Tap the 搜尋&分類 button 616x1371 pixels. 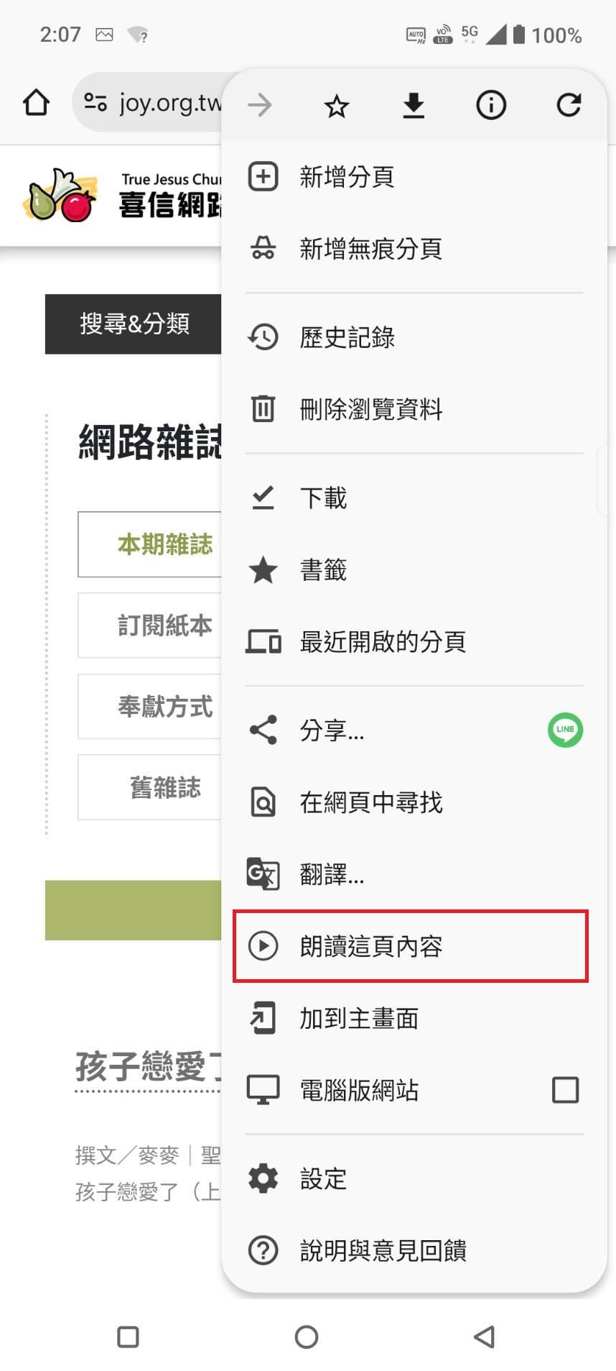[134, 324]
